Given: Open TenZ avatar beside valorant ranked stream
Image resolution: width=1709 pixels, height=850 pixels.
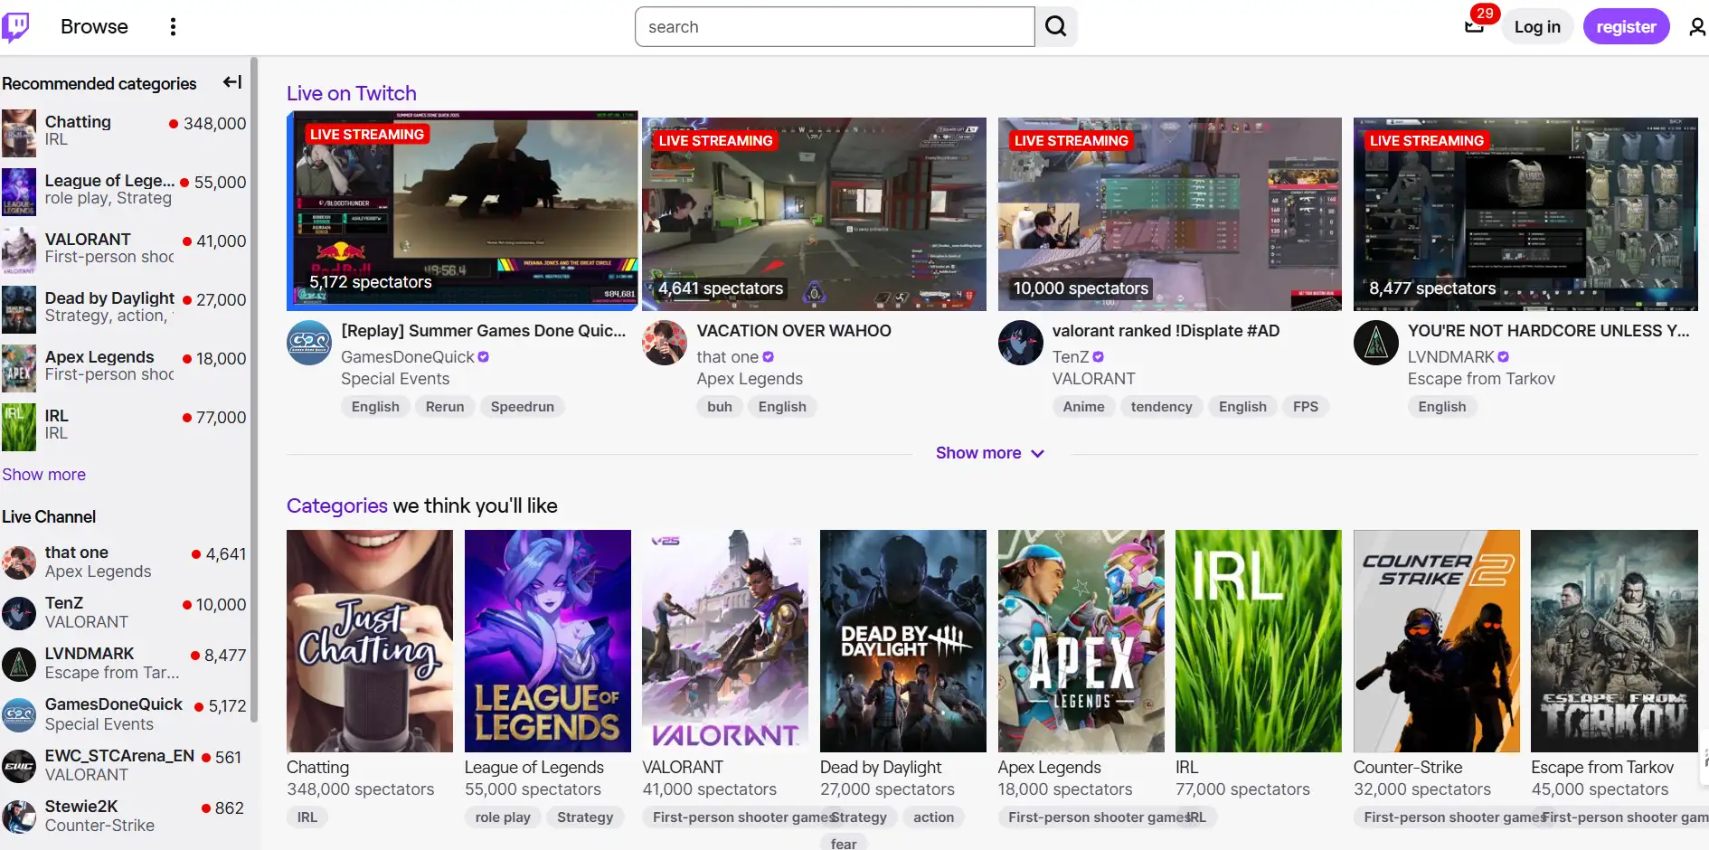Looking at the screenshot, I should [x=1021, y=344].
